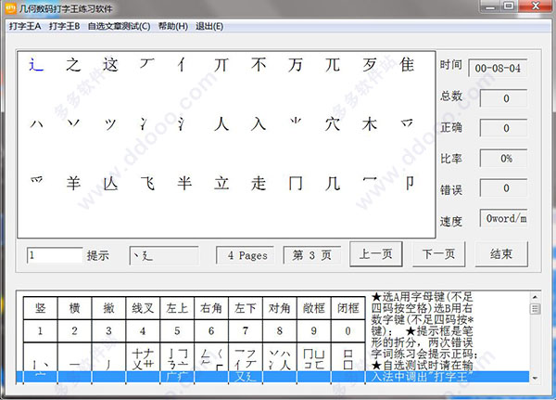Click the 万 character in practice area
The image size is (556, 400).
[296, 65]
